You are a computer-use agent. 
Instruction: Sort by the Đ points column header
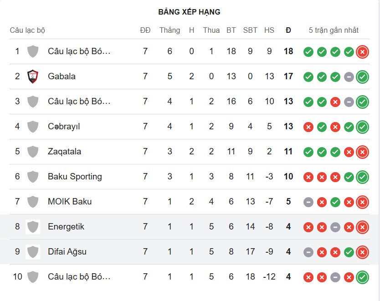[288, 30]
